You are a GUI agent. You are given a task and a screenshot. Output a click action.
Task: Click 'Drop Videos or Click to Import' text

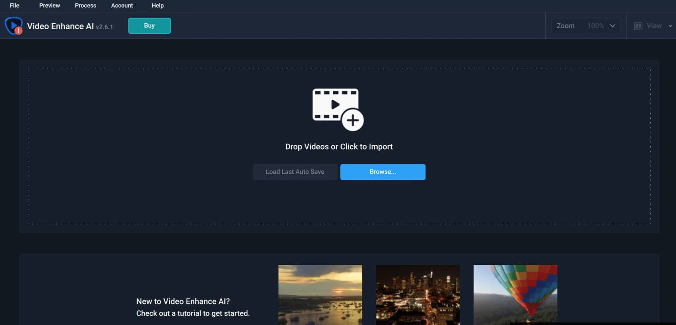pos(339,147)
